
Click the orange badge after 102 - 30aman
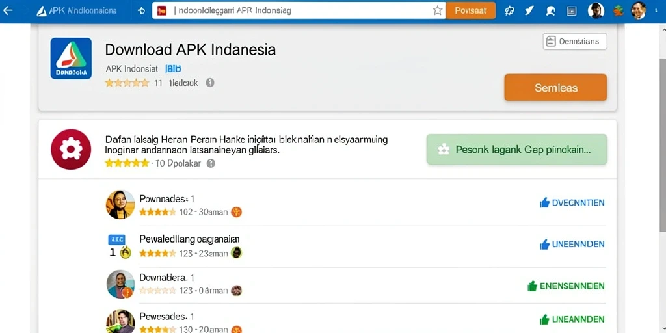pyautogui.click(x=237, y=212)
